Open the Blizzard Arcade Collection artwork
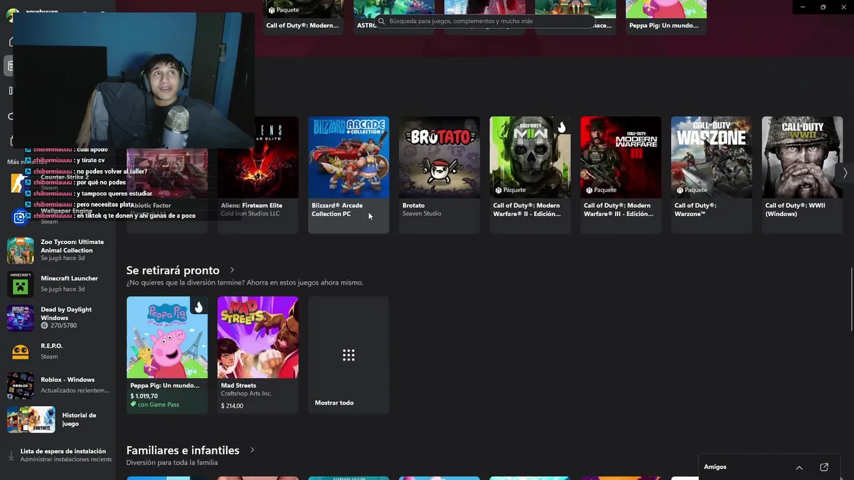Viewport: 854px width, 480px height. [x=348, y=157]
